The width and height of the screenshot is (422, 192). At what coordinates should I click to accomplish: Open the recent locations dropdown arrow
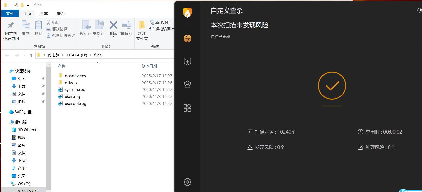pyautogui.click(x=25, y=55)
